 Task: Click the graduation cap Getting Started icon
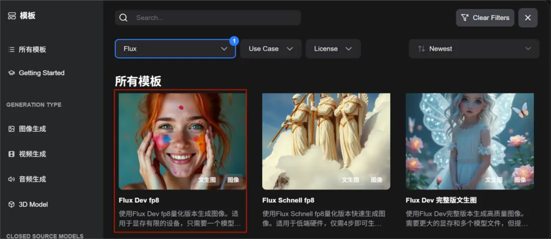12,73
